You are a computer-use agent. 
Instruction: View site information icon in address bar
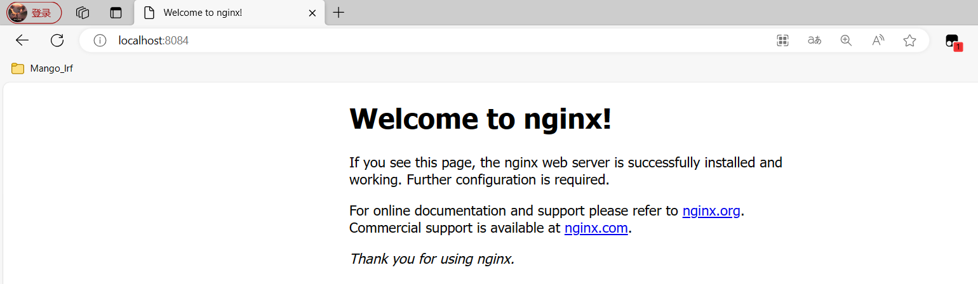coord(100,41)
